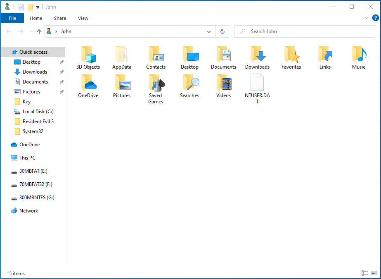Image resolution: width=381 pixels, height=279 pixels.
Task: Unpin Pictures using its pin icon
Action: click(62, 92)
